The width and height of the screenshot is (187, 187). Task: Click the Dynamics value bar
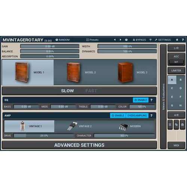[127, 51]
